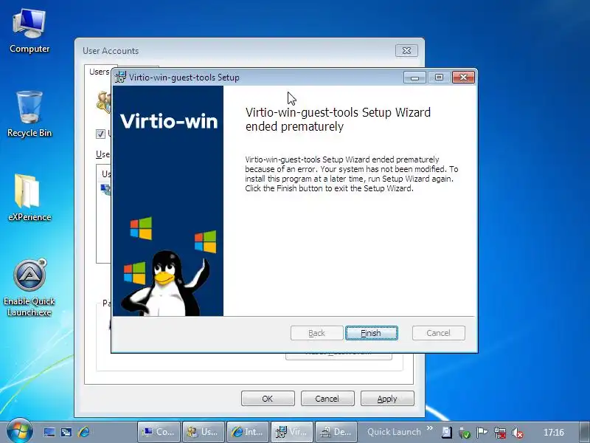Click the network disconnected tray icon
Image resolution: width=590 pixels, height=443 pixels.
[500, 433]
